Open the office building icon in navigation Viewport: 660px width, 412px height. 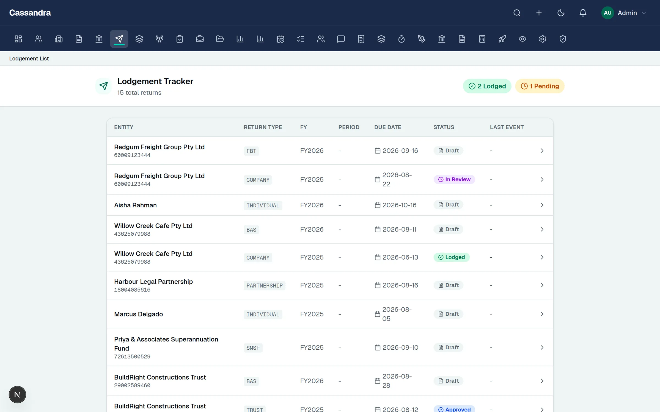point(59,39)
